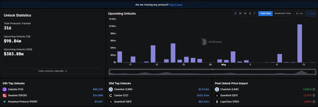Switch chart to weekly (W) grouping
This screenshot has height=107, width=318.
point(240,13)
